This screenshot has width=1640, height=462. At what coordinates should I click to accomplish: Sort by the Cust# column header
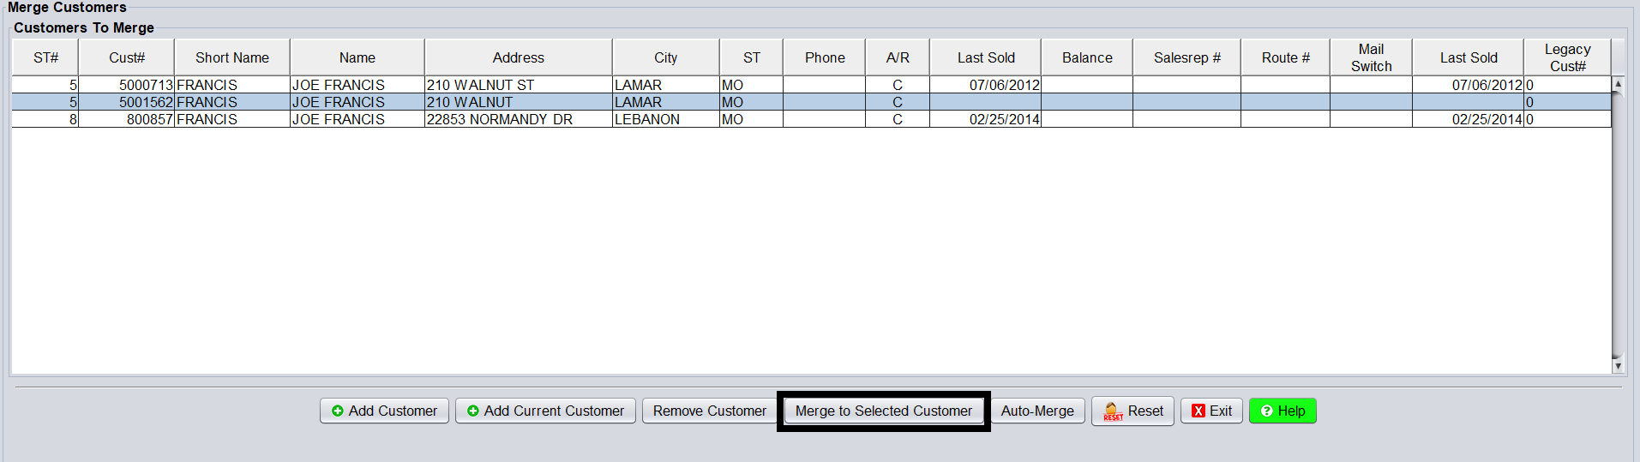126,57
